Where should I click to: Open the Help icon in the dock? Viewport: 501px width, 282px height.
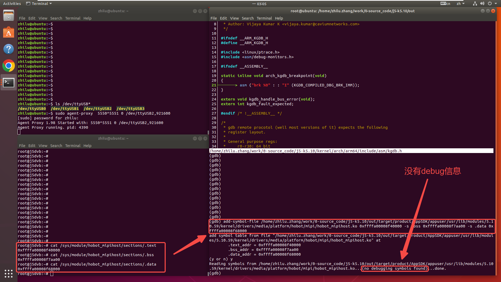[9, 49]
